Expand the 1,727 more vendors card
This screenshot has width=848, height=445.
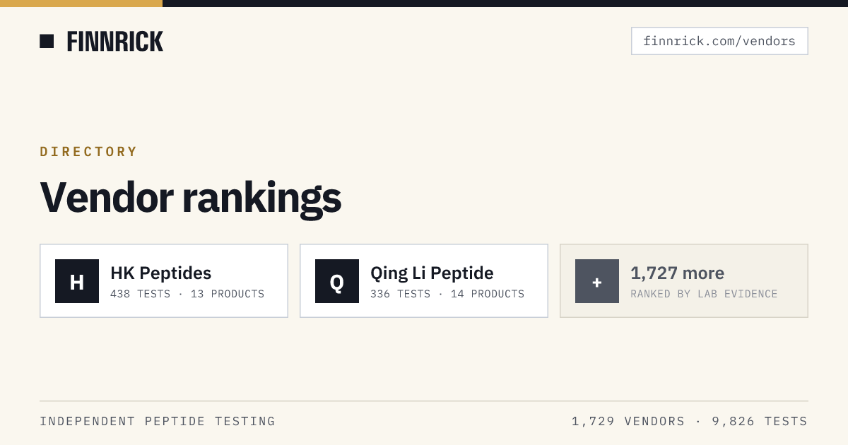tap(684, 281)
